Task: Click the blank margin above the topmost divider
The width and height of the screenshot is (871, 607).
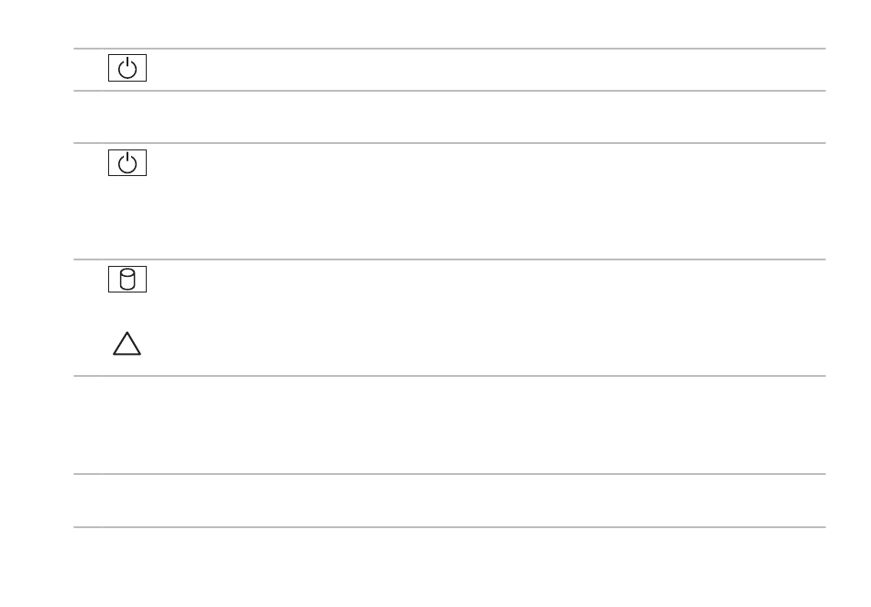Action: (449, 23)
